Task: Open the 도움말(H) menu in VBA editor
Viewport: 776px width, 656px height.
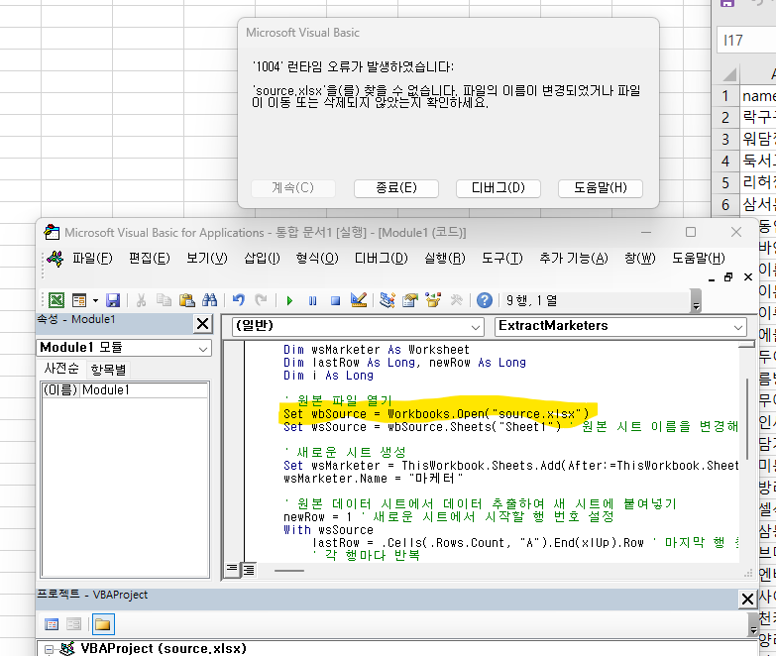Action: click(x=699, y=258)
